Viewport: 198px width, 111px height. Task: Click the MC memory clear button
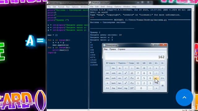(138, 63)
